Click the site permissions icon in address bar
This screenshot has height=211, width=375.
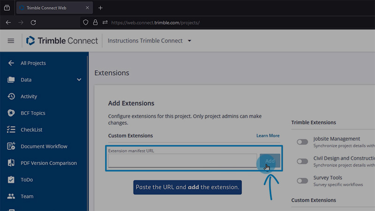click(x=105, y=23)
